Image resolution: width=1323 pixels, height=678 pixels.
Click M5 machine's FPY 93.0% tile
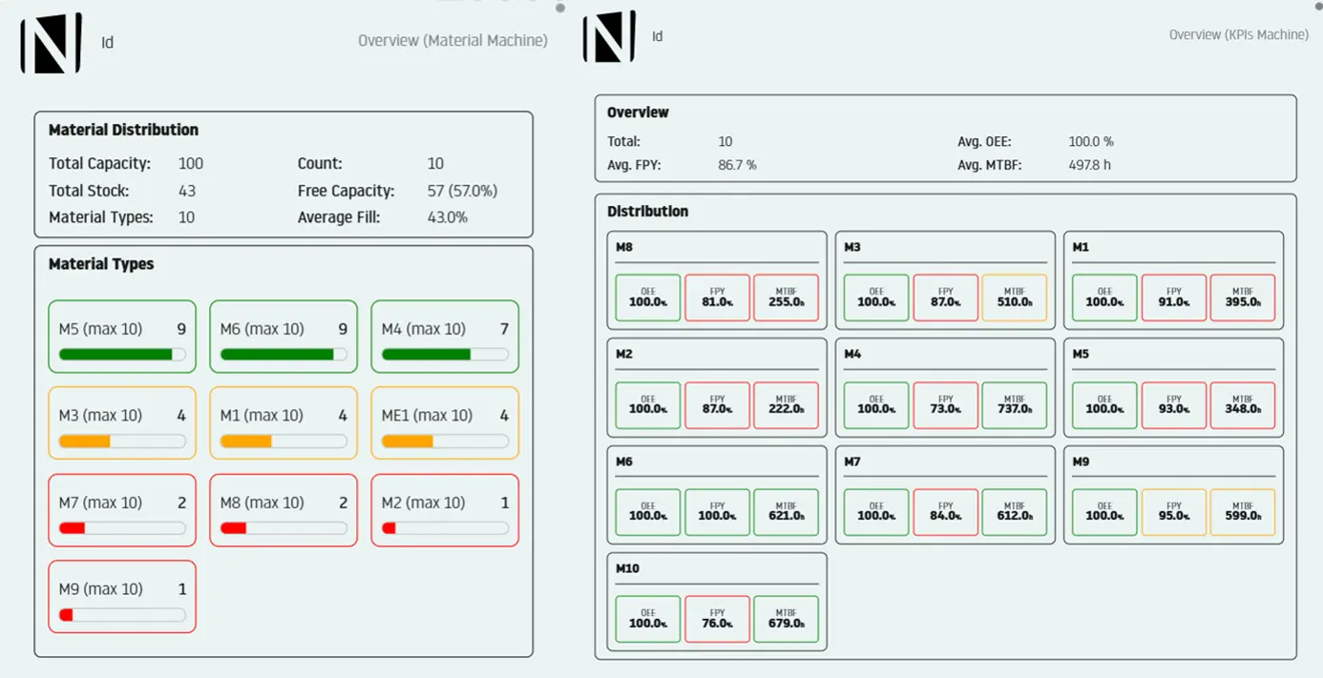pyautogui.click(x=1174, y=405)
